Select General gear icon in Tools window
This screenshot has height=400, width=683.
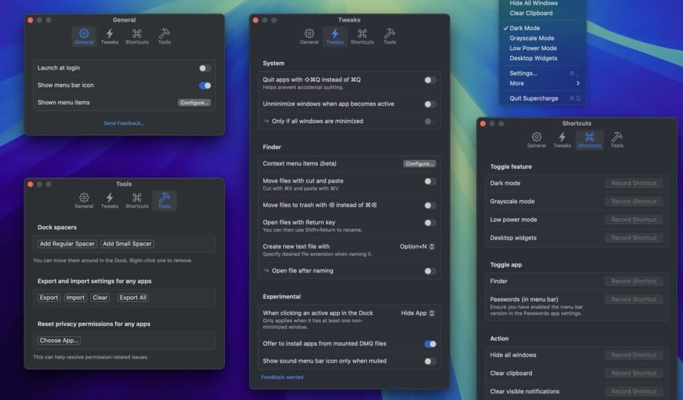[84, 201]
